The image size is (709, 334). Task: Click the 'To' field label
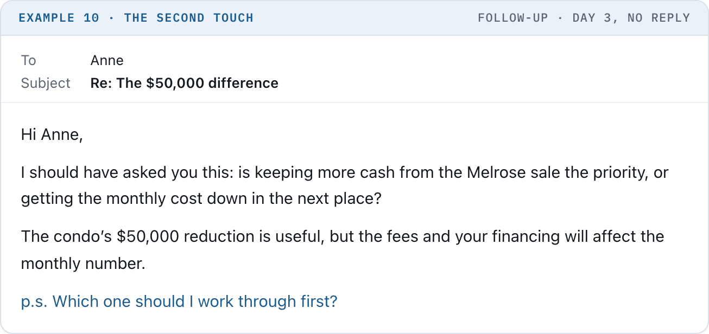tap(28, 60)
